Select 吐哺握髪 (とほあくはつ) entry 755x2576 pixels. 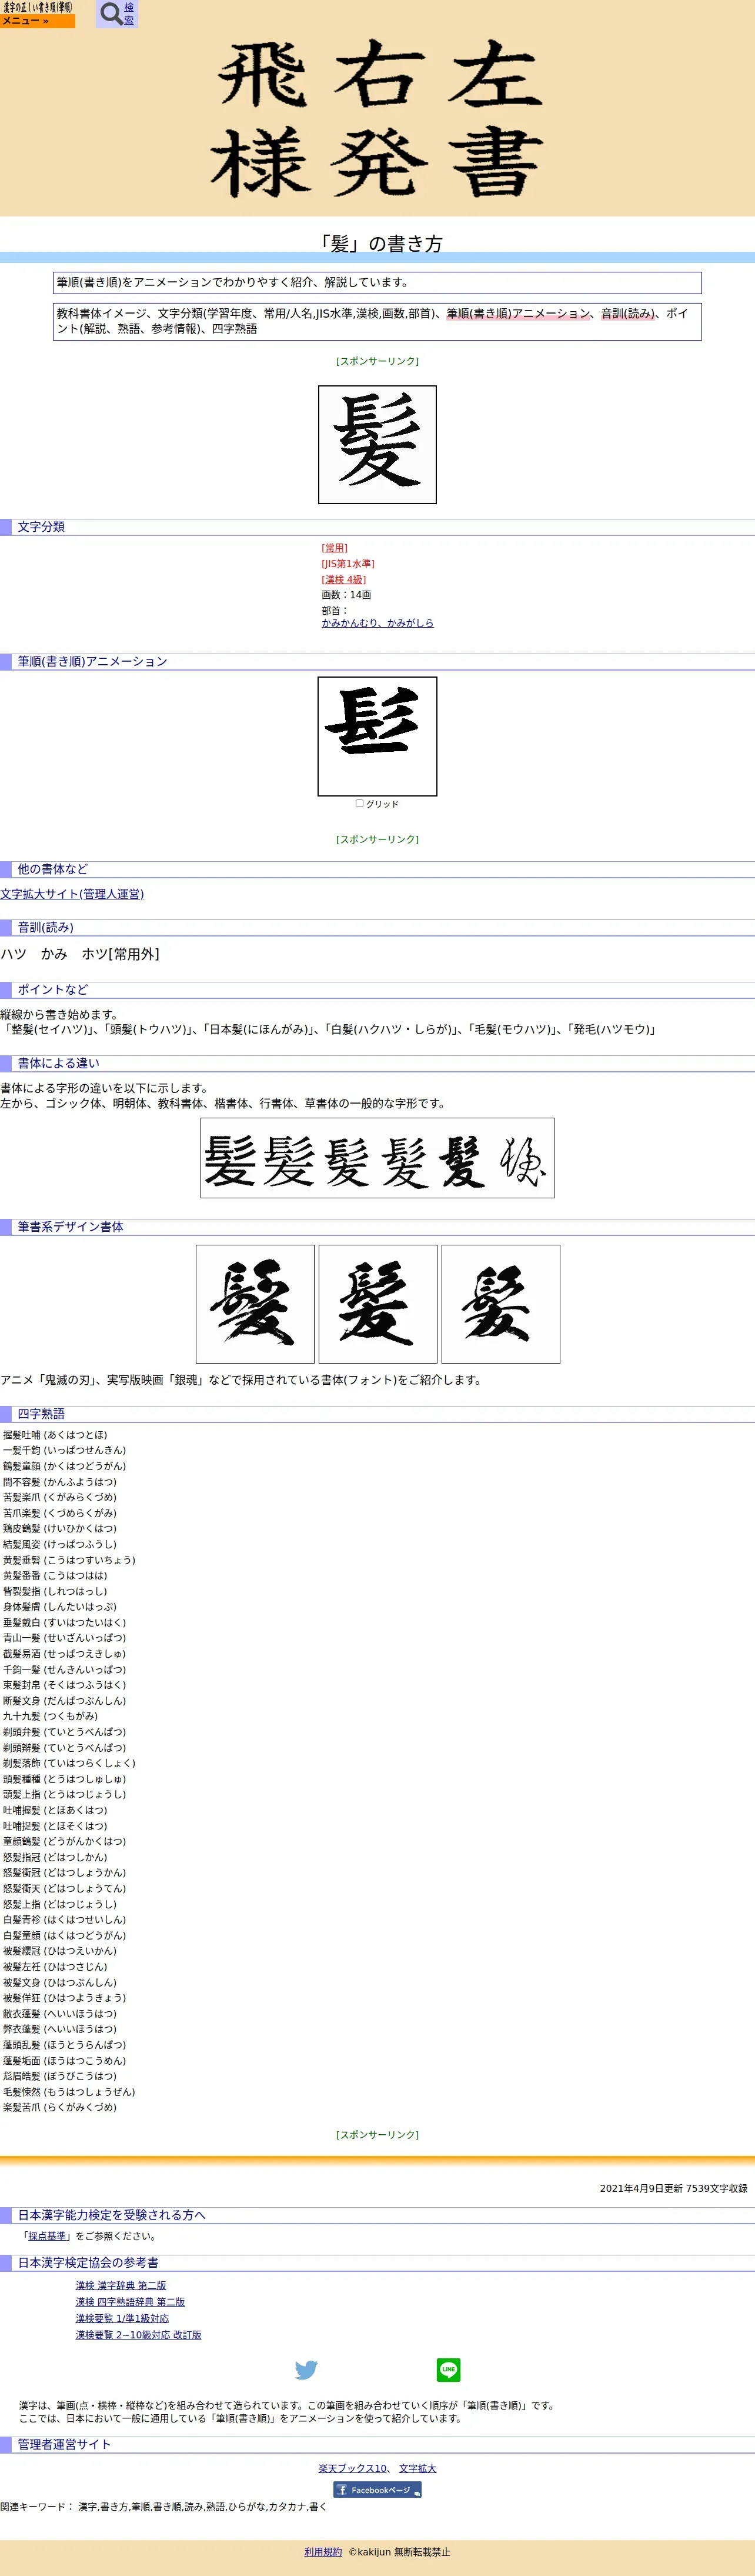(x=55, y=1810)
